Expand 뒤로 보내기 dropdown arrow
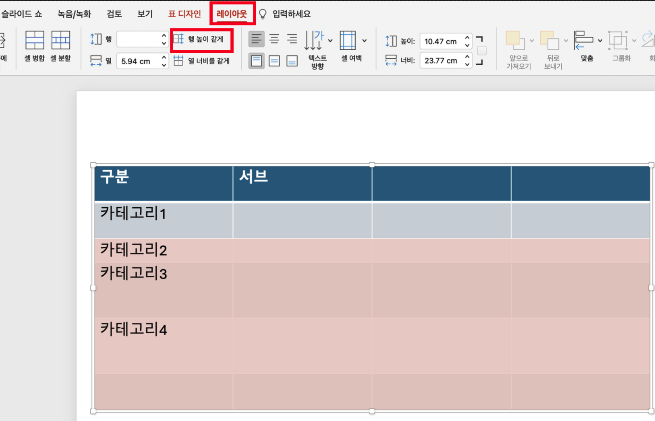This screenshot has width=655, height=421. pos(566,41)
